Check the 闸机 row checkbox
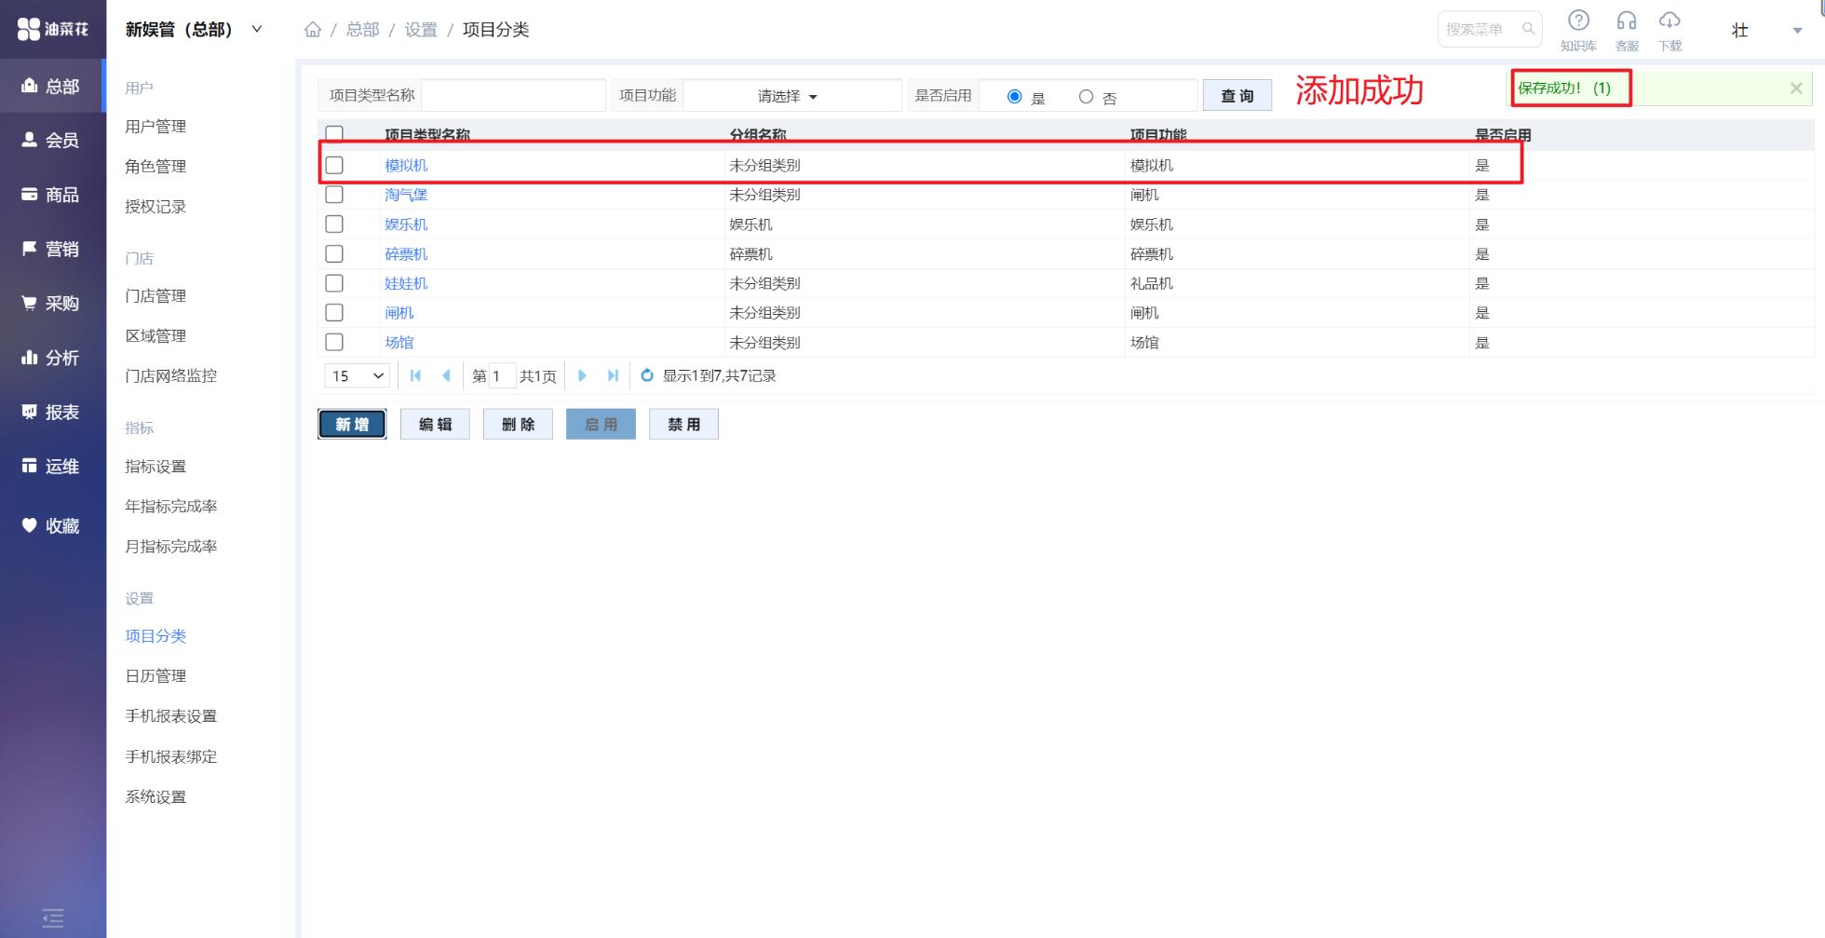The image size is (1825, 938). pyautogui.click(x=334, y=313)
